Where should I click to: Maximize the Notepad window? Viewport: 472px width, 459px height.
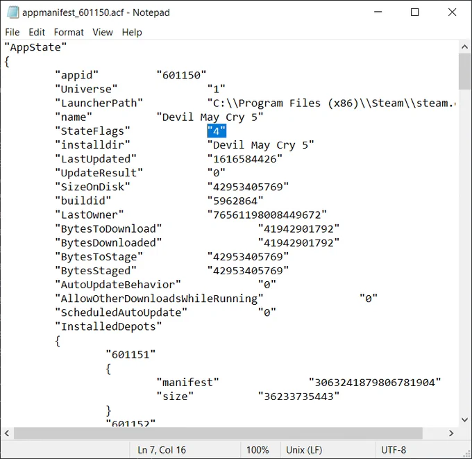pos(415,12)
